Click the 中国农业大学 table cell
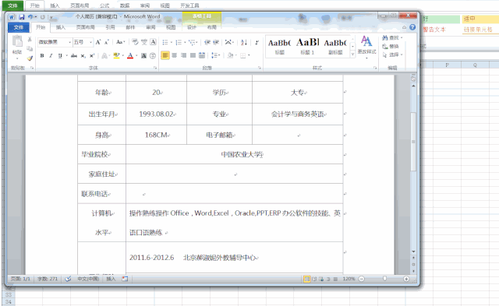 coord(234,154)
